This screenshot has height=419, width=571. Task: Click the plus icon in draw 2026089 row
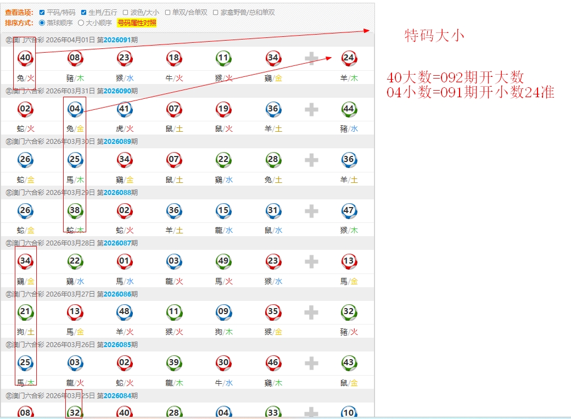pyautogui.click(x=311, y=160)
